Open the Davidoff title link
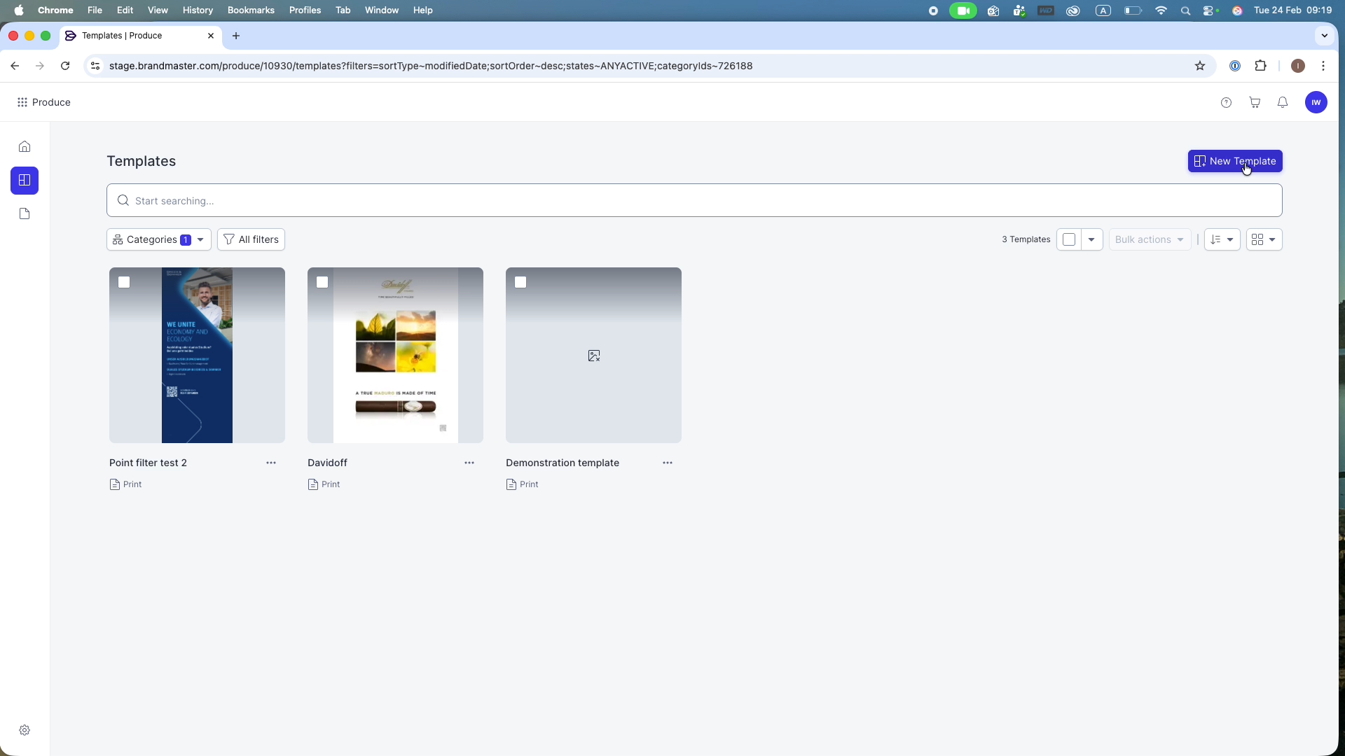Image resolution: width=1345 pixels, height=756 pixels. point(327,463)
